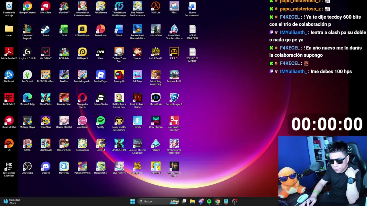This screenshot has height=206, width=367.
Task: Select the Thunderstore Mod Manager icon
Action: point(119,9)
